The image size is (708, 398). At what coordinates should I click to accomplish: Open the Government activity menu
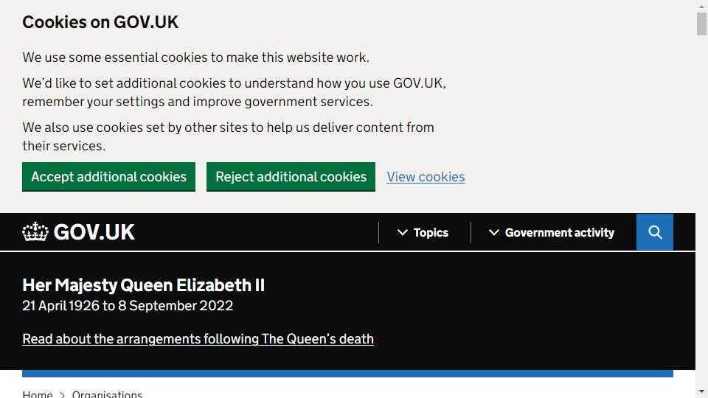coord(551,232)
